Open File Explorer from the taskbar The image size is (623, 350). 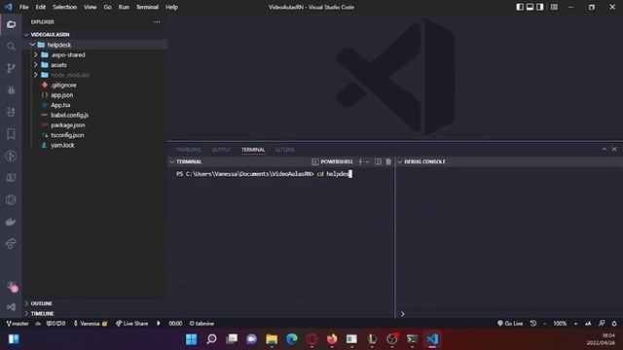point(272,339)
